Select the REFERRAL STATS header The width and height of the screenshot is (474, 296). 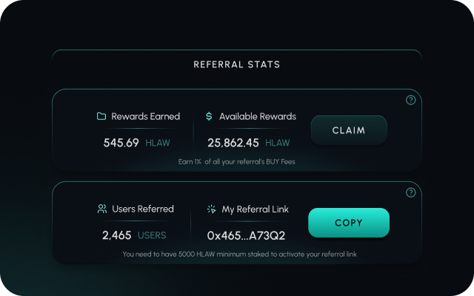click(x=237, y=64)
